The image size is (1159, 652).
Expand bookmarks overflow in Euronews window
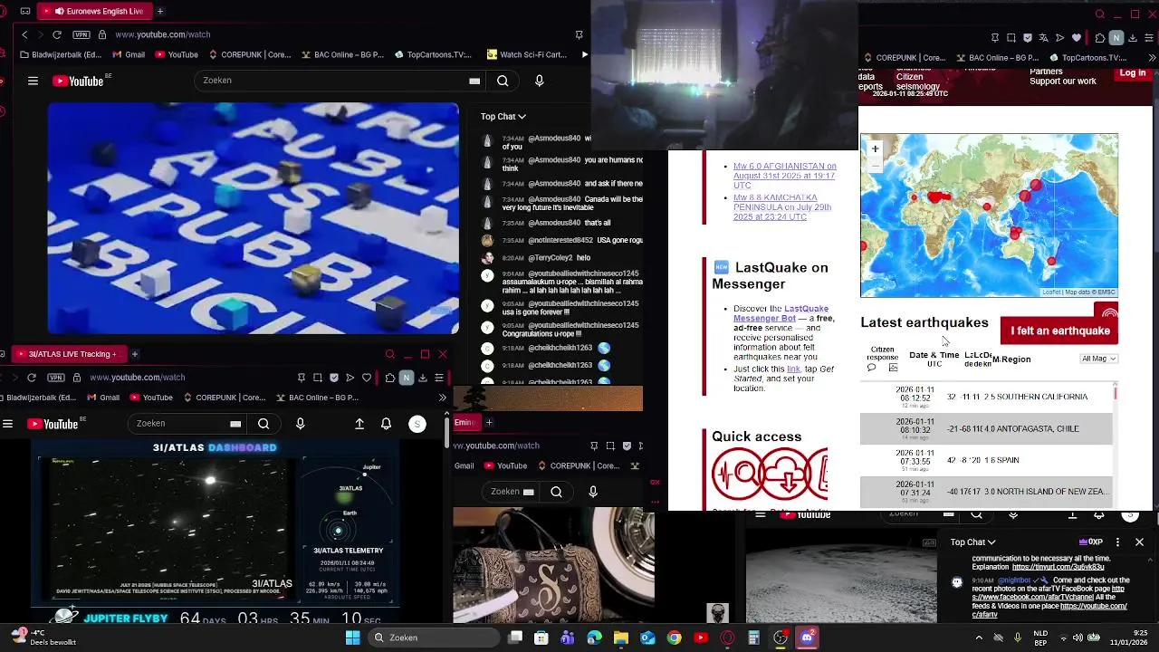(584, 54)
